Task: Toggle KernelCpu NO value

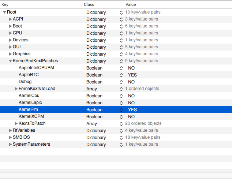Action: click(131, 96)
